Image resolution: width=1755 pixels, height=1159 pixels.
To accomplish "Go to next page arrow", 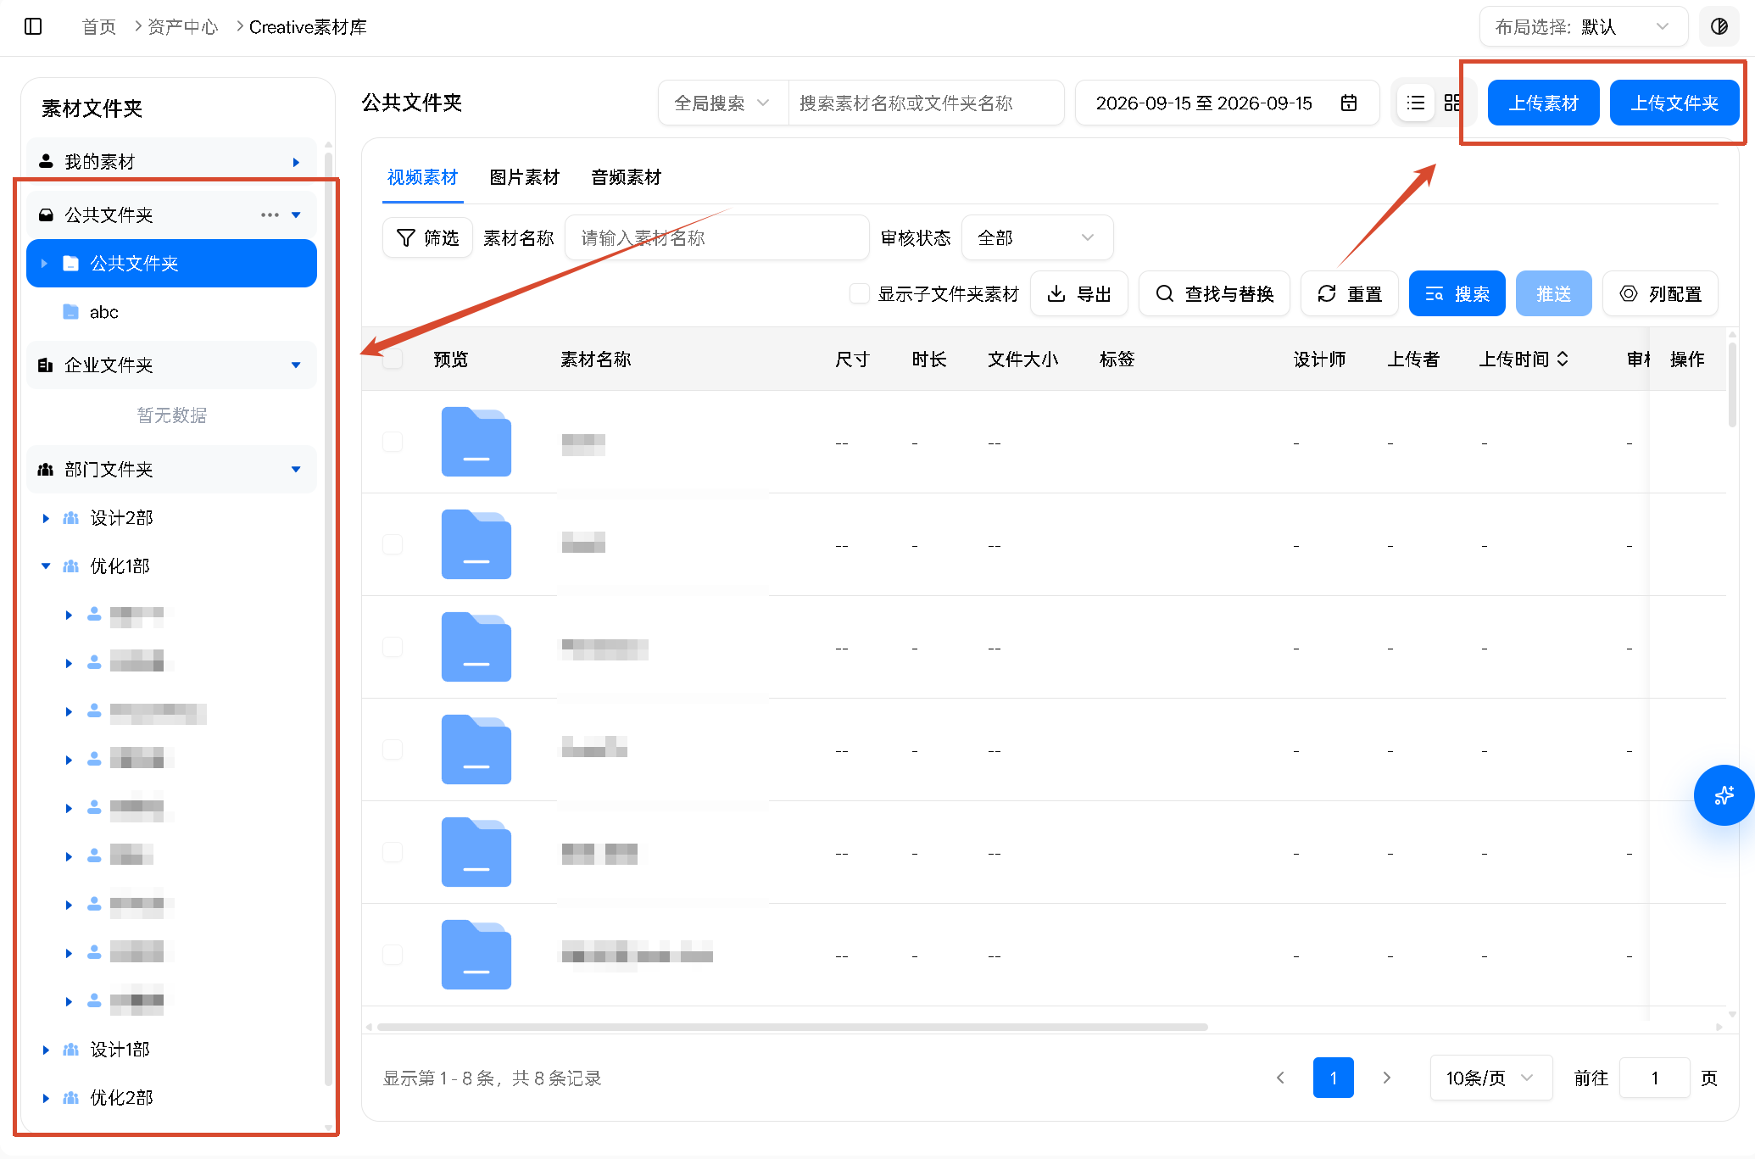I will (x=1387, y=1078).
